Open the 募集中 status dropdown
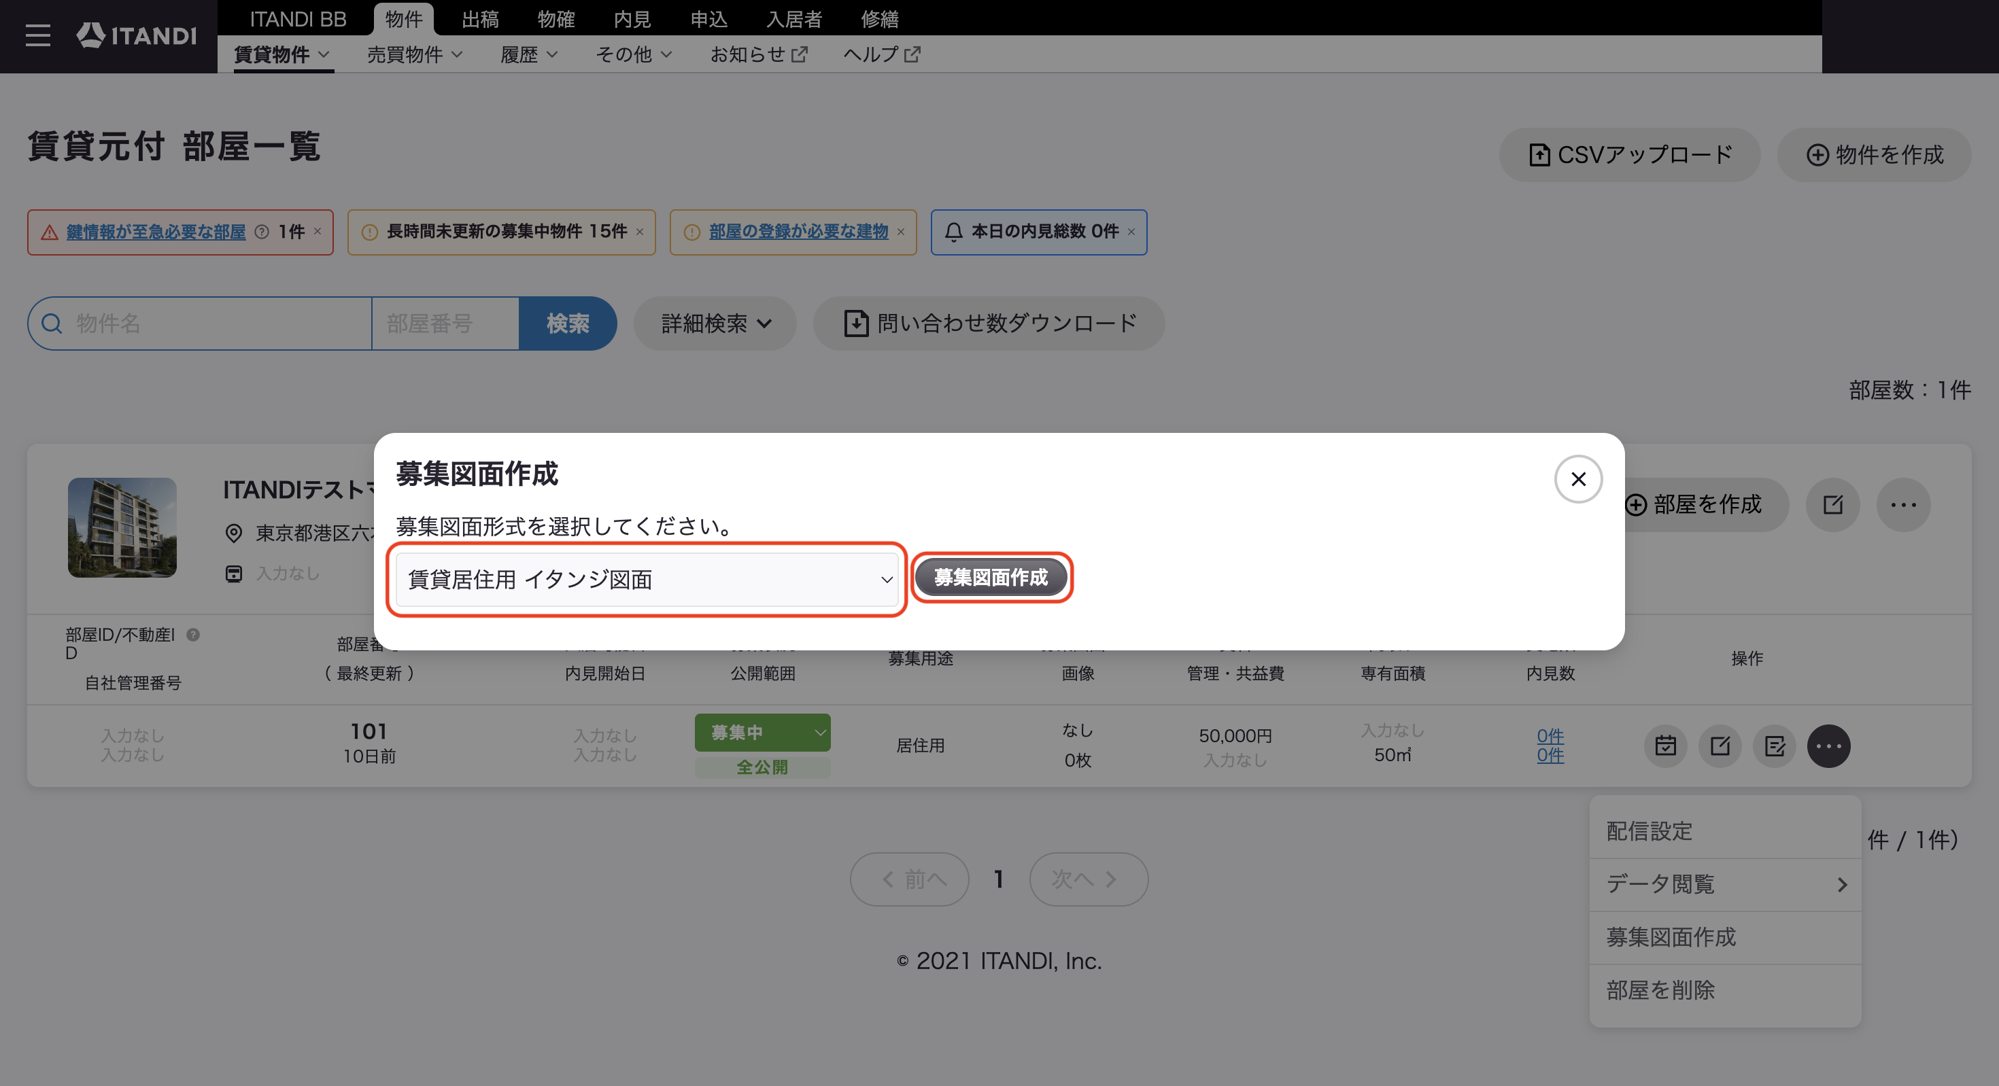This screenshot has height=1086, width=1999. (x=762, y=733)
